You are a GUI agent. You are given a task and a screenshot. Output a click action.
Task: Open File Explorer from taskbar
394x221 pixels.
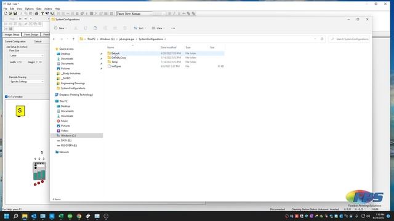tap(25, 216)
